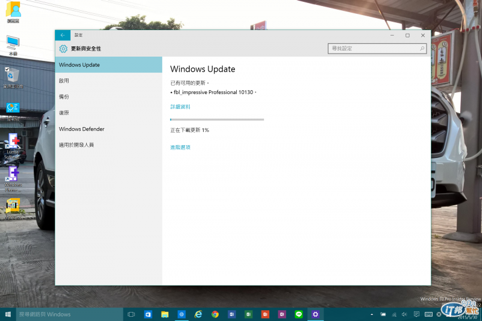Image resolution: width=482 pixels, height=321 pixels.
Task: Open LINE from the taskbar
Action: tap(298, 314)
